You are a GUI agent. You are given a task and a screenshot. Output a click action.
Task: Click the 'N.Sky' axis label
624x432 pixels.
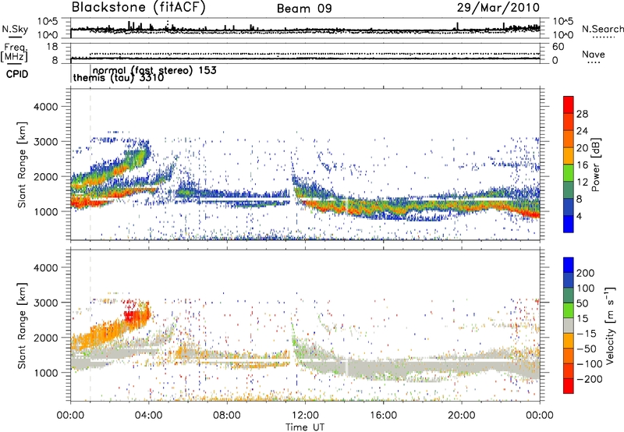tap(15, 29)
